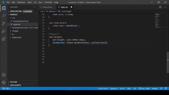Change encoding via UTF-8 status item

(122, 89)
